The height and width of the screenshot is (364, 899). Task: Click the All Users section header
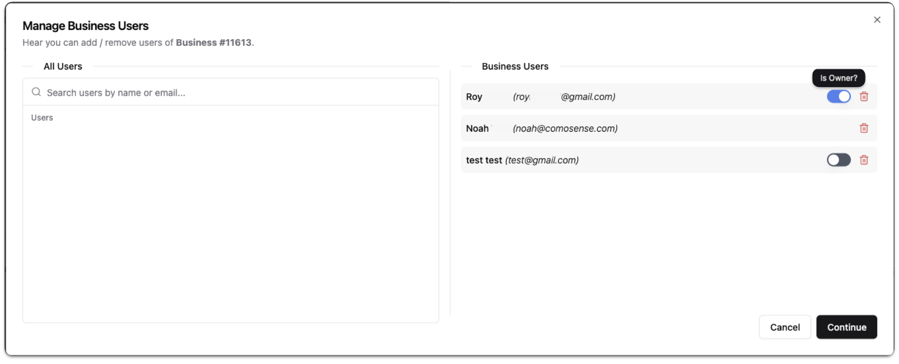(63, 66)
